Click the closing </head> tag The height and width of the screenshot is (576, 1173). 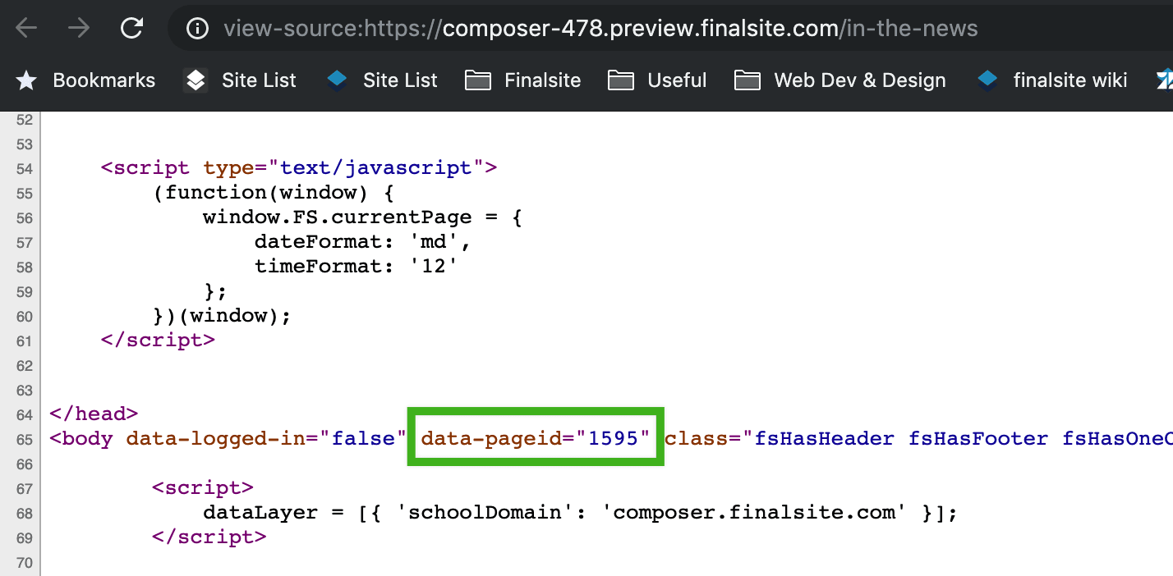[x=94, y=414]
